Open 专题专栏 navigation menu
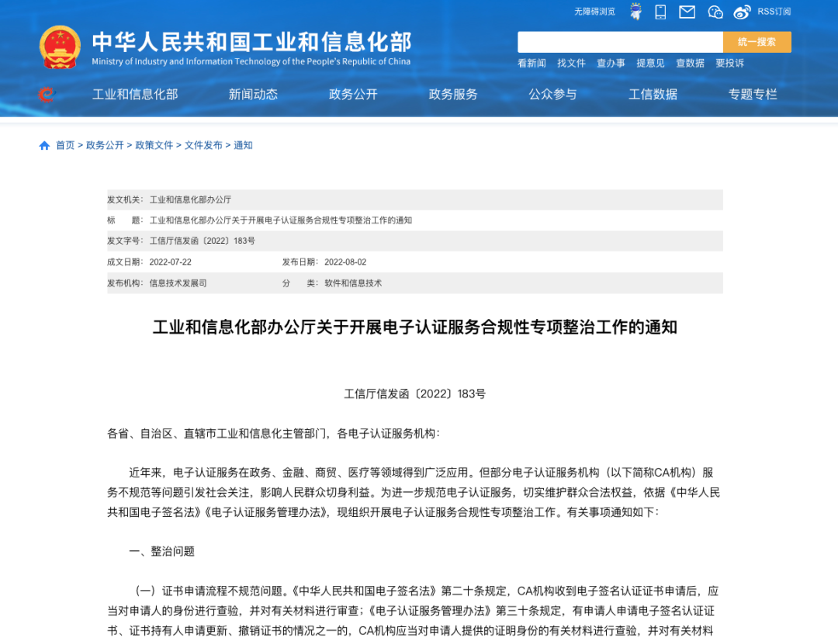Image resolution: width=838 pixels, height=638 pixels. (753, 95)
